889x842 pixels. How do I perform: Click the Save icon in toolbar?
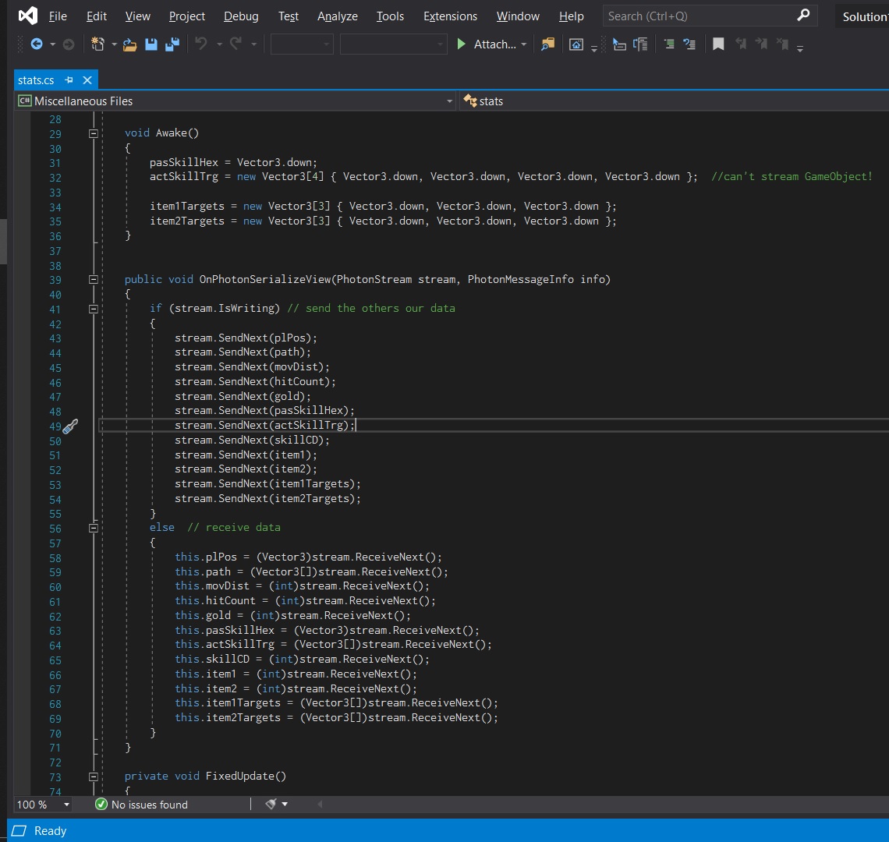[151, 44]
